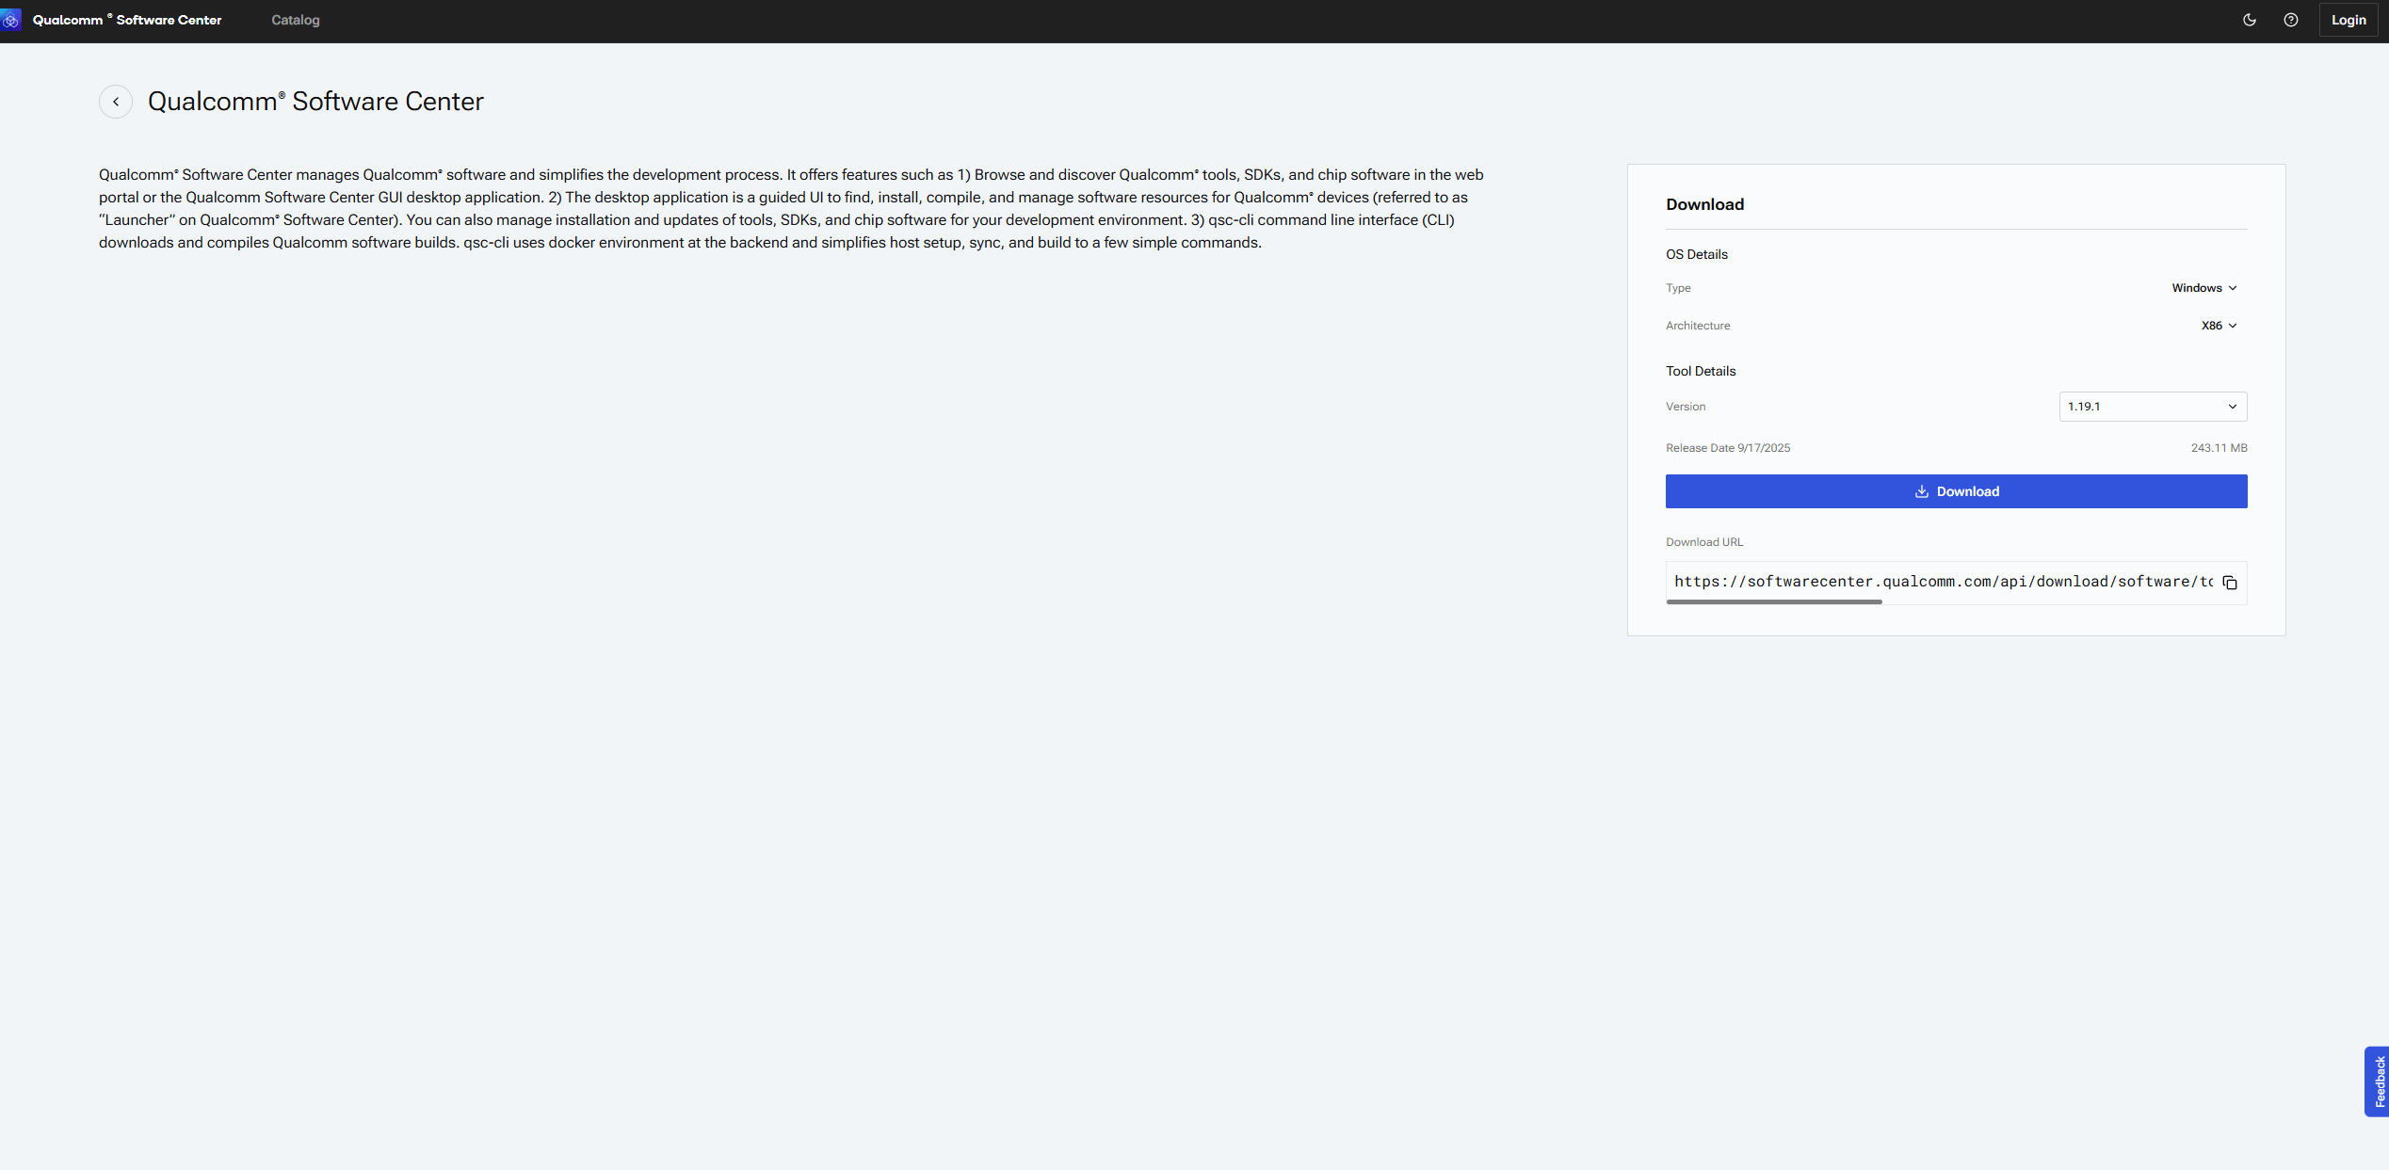Expand the OS Type Windows dropdown
Screen dimensions: 2389x1170
pos(2204,288)
